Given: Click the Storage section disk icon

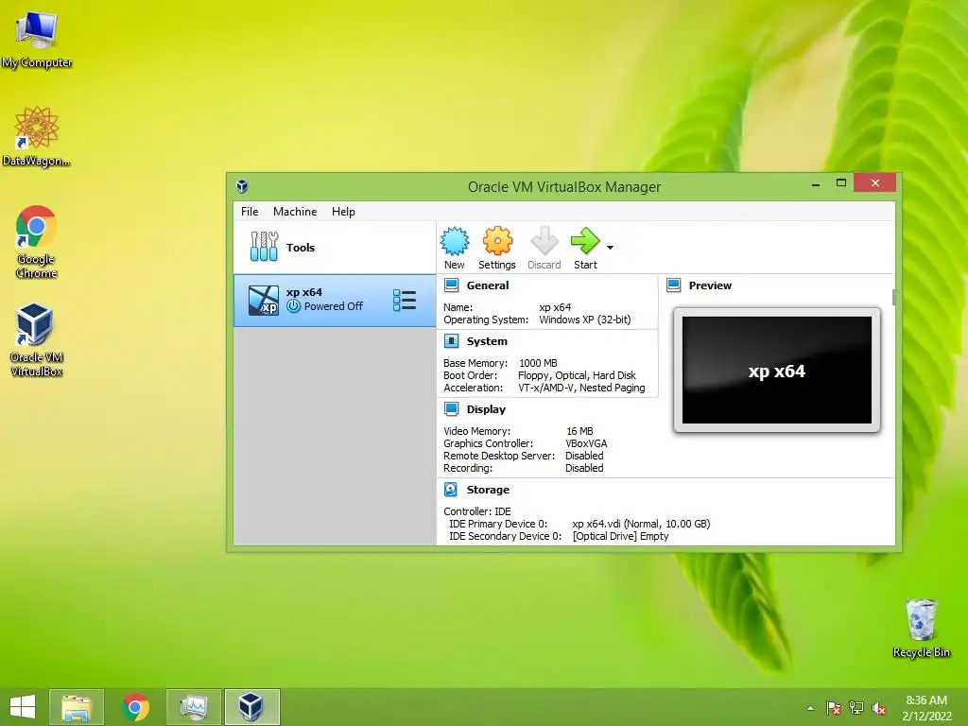Looking at the screenshot, I should (451, 490).
